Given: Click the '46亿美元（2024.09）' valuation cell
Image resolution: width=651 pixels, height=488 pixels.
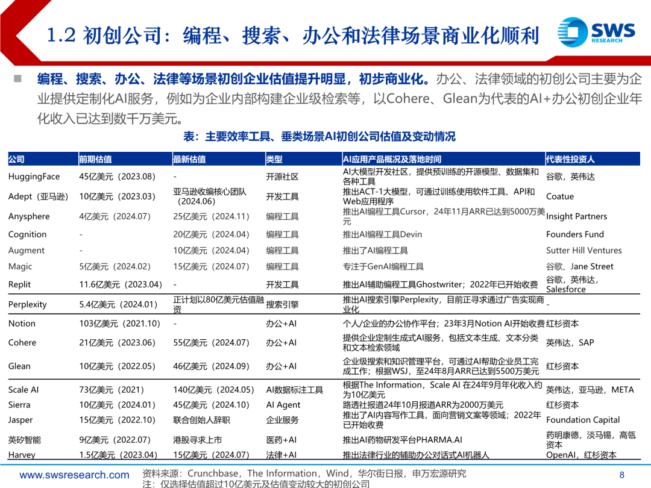Looking at the screenshot, I should click(212, 366).
